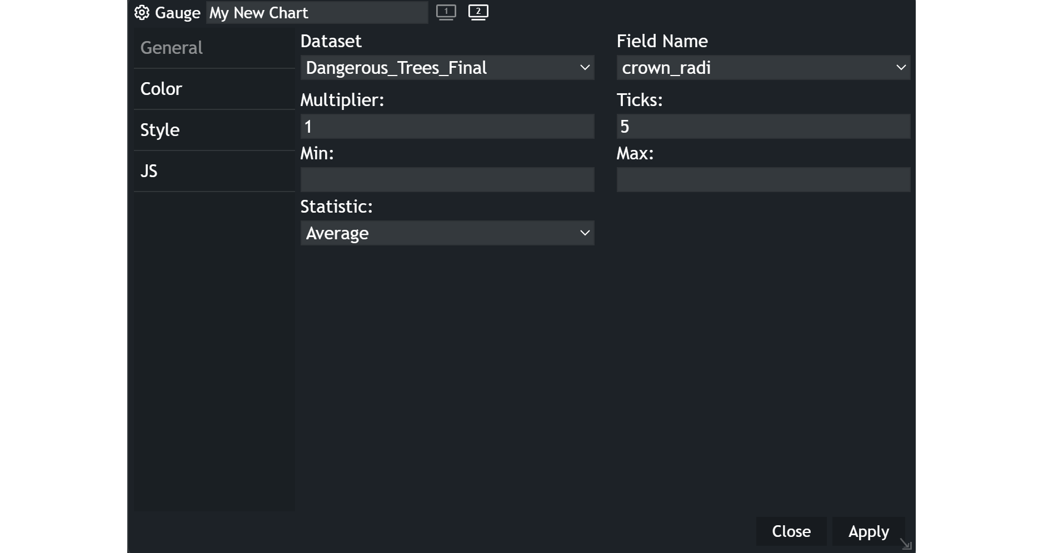Image resolution: width=1043 pixels, height=553 pixels.
Task: Select the monitor 2 display icon
Action: (x=478, y=12)
